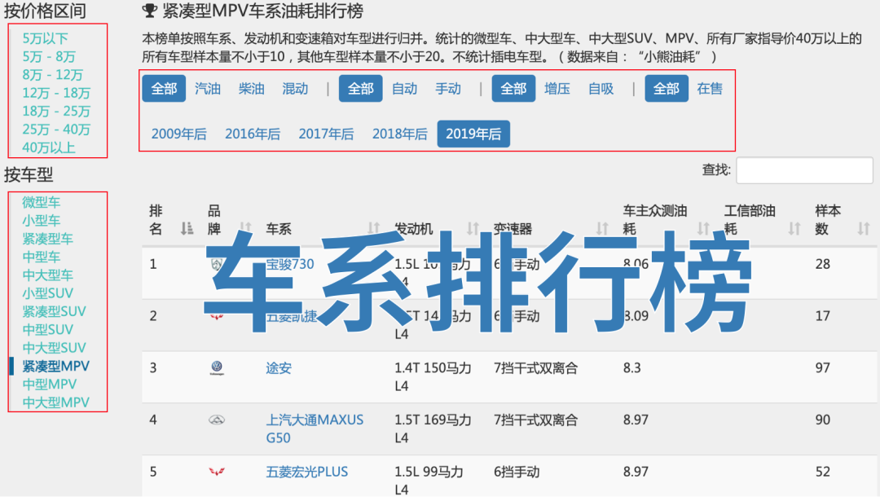Click the MAXUS brand logo icon
The width and height of the screenshot is (880, 497).
pos(217,420)
